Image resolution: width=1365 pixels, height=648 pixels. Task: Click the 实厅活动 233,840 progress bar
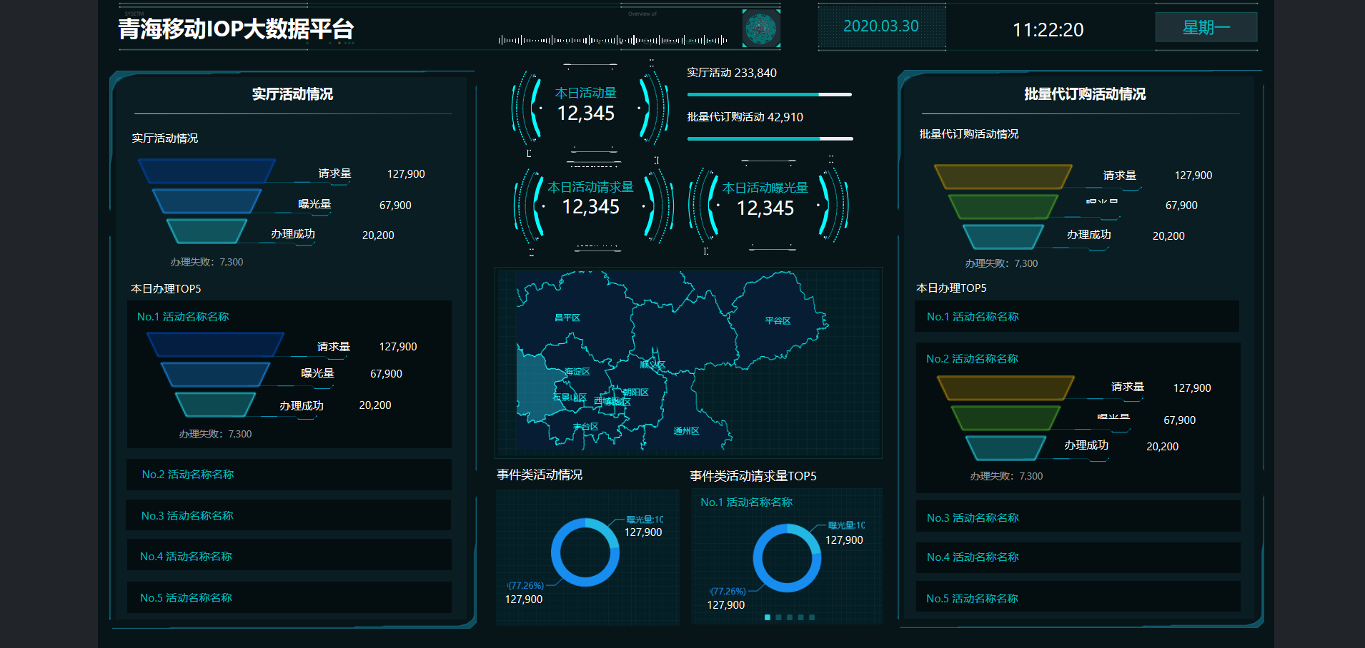[769, 94]
